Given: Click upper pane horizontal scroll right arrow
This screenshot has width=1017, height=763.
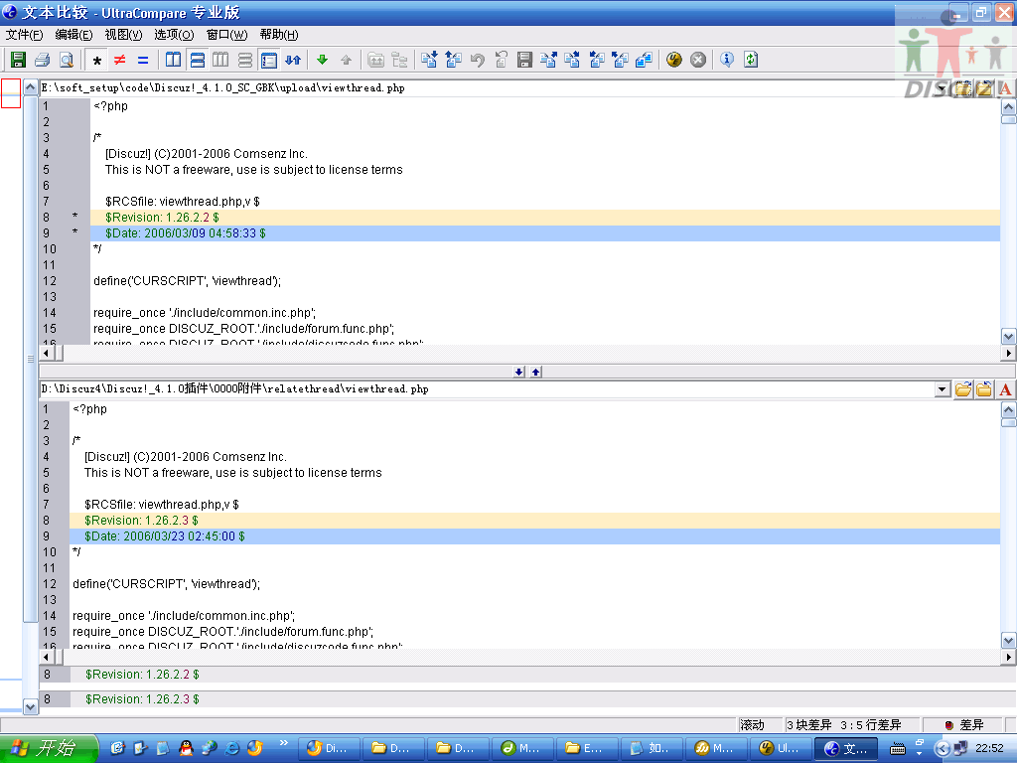Looking at the screenshot, I should coord(1008,353).
